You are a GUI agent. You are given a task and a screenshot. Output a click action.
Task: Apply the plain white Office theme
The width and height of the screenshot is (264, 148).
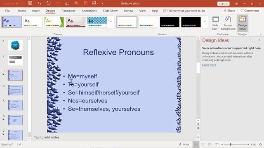[33, 22]
